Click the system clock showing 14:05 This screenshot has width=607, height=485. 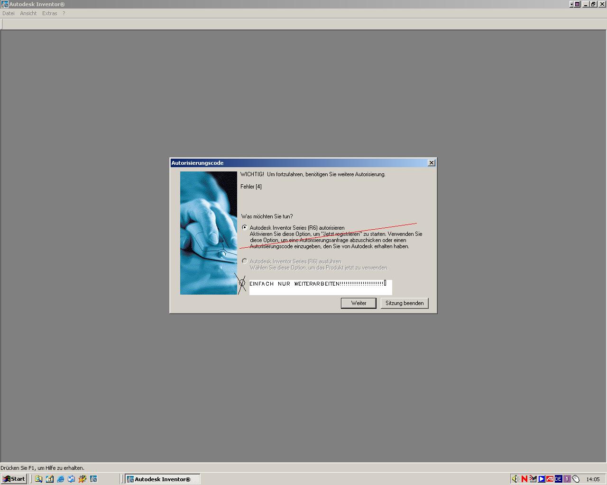click(x=593, y=479)
